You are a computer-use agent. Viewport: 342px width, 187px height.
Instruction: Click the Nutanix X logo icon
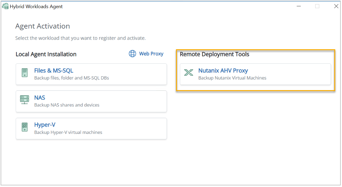pyautogui.click(x=189, y=73)
